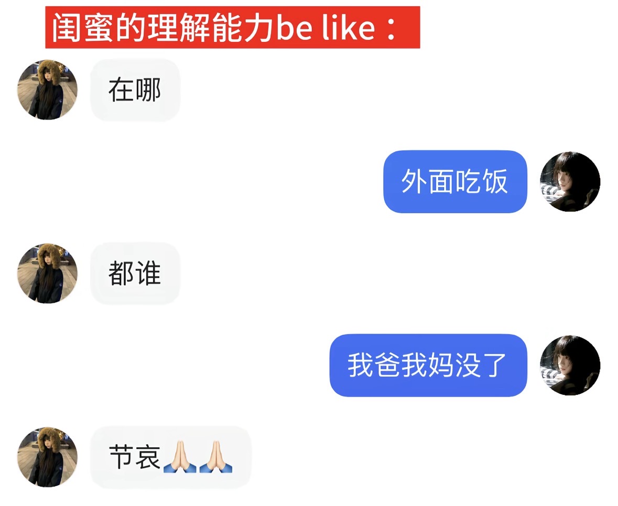Select the 都谁 message bubble
The height and width of the screenshot is (506, 618).
[135, 273]
